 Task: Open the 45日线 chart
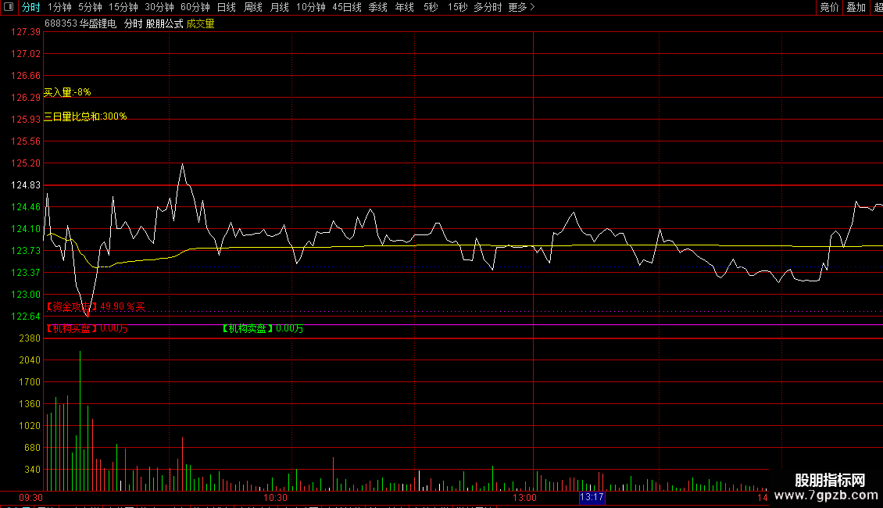[347, 7]
